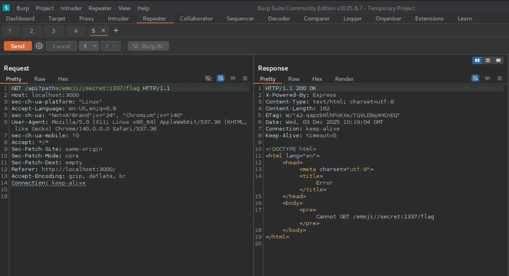Toggle line wrap in Request editor
The width and height of the screenshot is (509, 276).
220,78
